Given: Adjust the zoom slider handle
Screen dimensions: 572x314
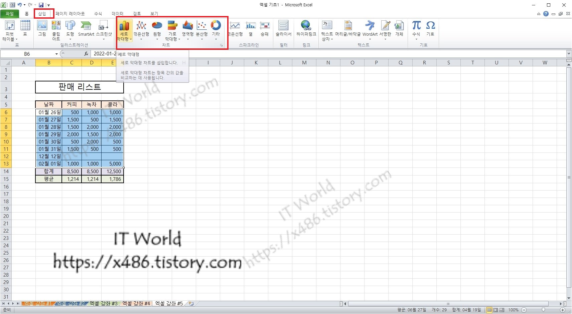Looking at the screenshot, I should (x=543, y=310).
